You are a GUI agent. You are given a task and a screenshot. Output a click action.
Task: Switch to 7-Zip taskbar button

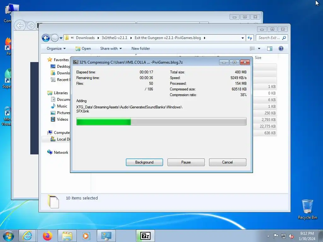click(145, 236)
